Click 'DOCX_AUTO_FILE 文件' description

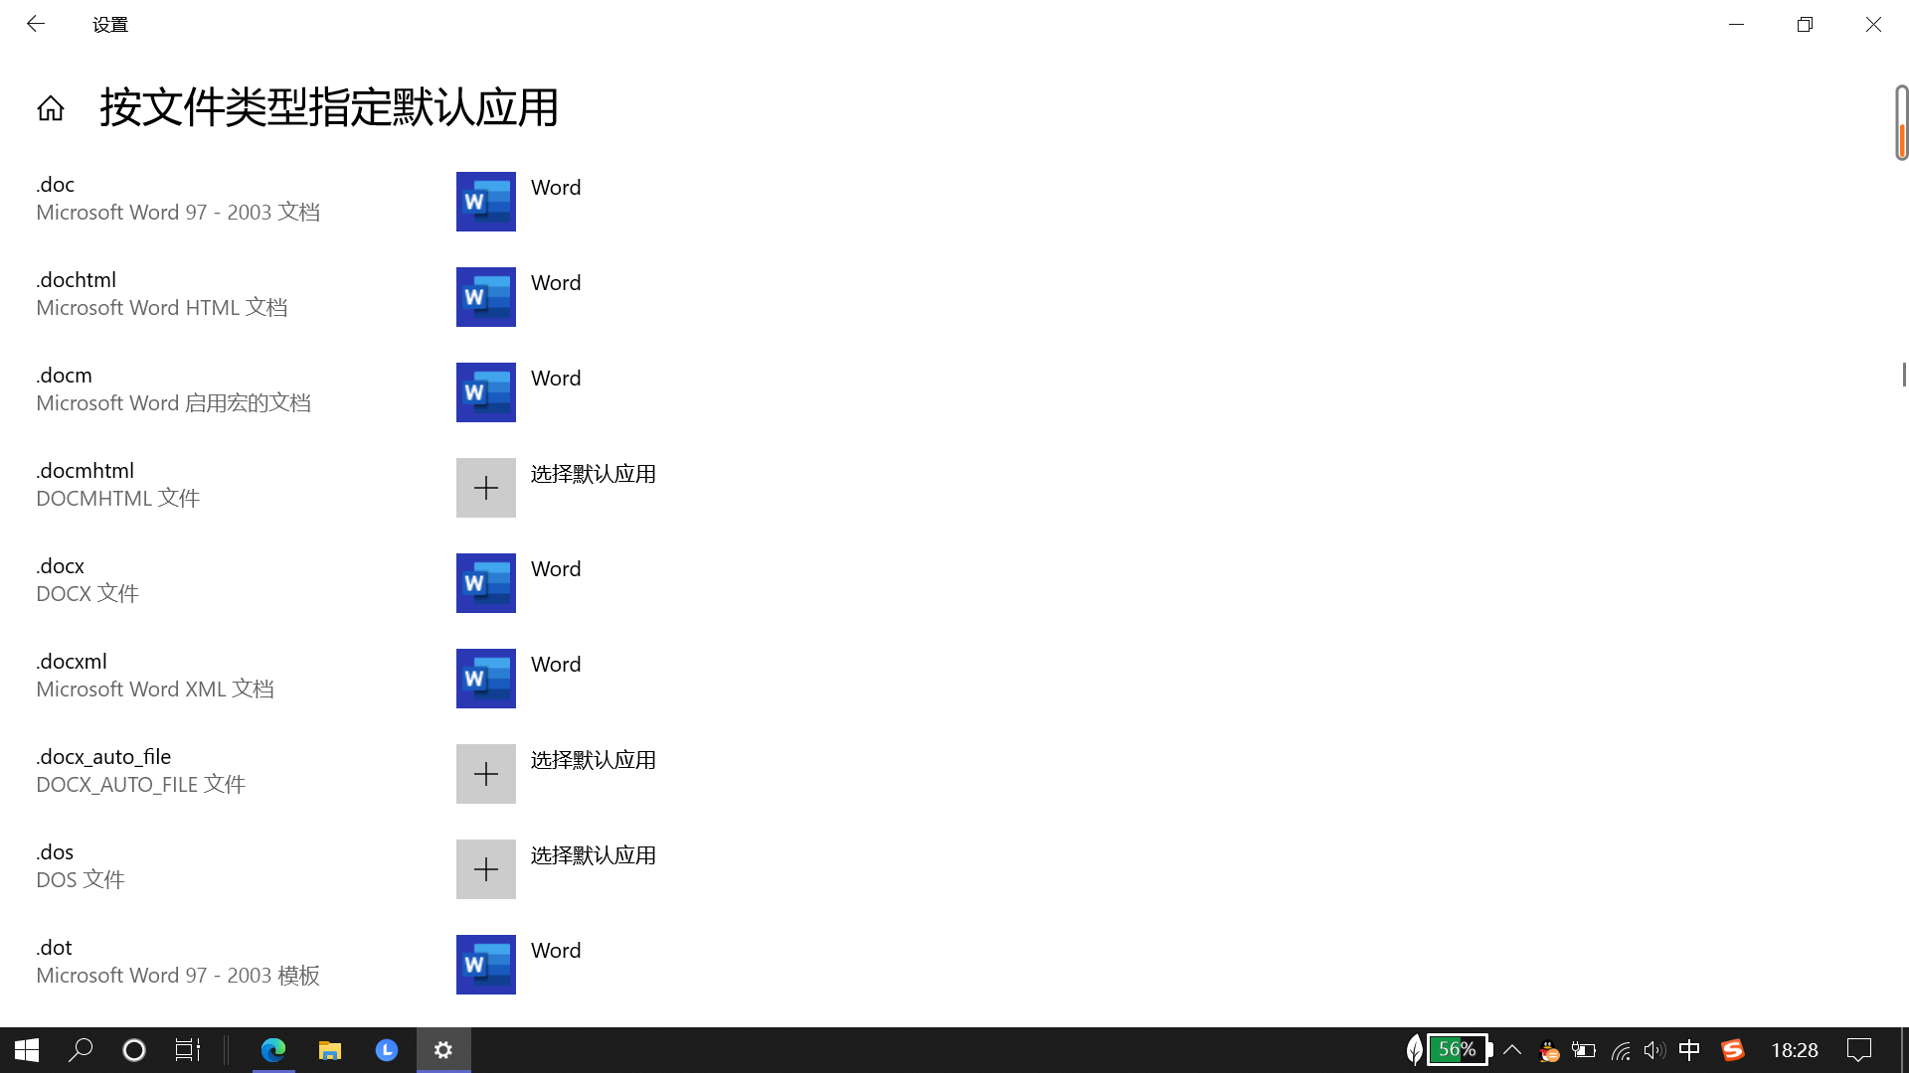(x=141, y=785)
